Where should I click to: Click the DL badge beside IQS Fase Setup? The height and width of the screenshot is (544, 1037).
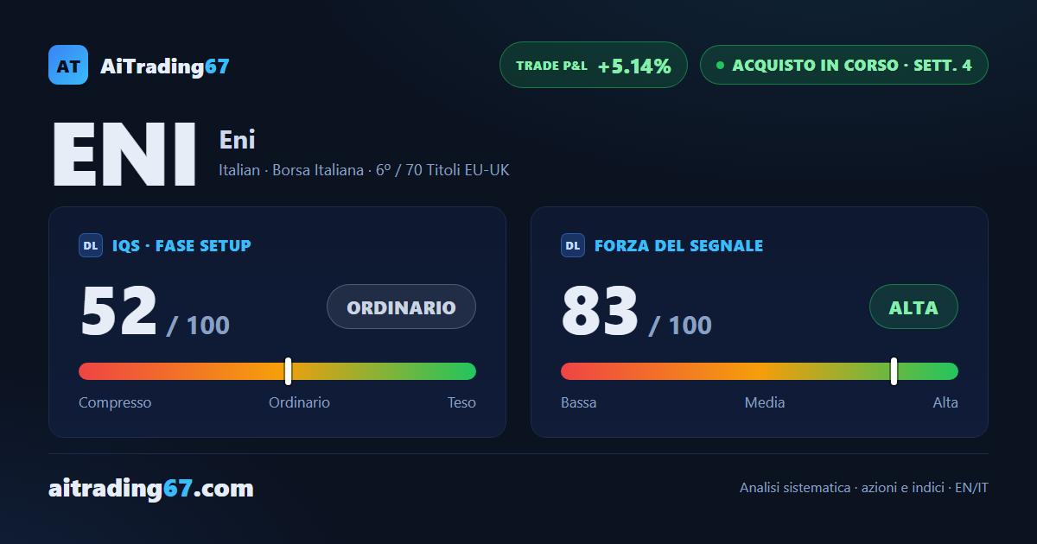(x=91, y=246)
